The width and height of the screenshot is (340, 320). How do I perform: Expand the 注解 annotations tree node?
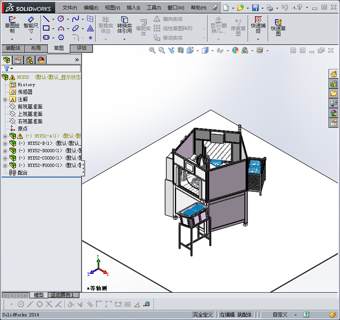coord(5,100)
